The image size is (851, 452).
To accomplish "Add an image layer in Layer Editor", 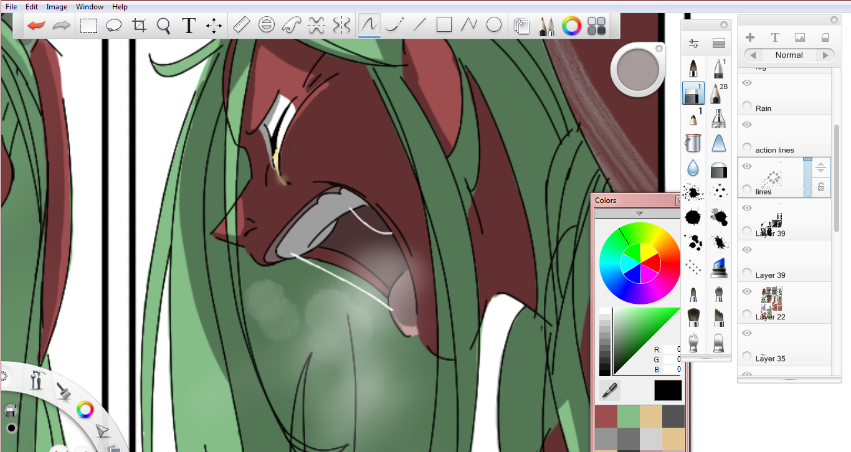I will point(800,37).
